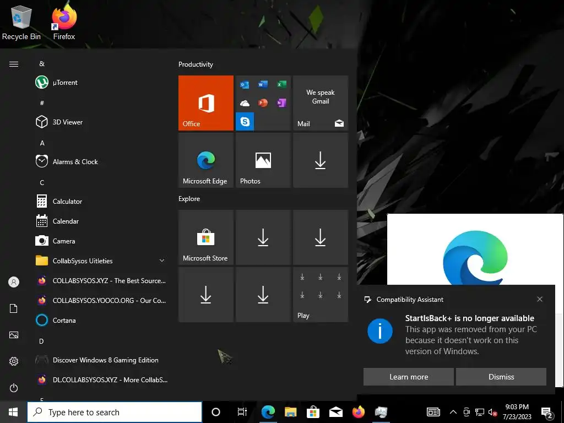Image resolution: width=564 pixels, height=423 pixels.
Task: Open Edge from the taskbar
Action: 268,412
